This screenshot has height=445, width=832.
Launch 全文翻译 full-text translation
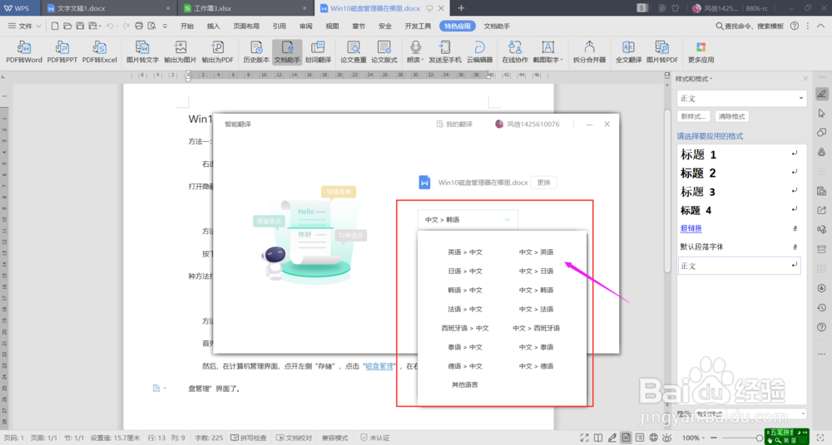pyautogui.click(x=628, y=52)
